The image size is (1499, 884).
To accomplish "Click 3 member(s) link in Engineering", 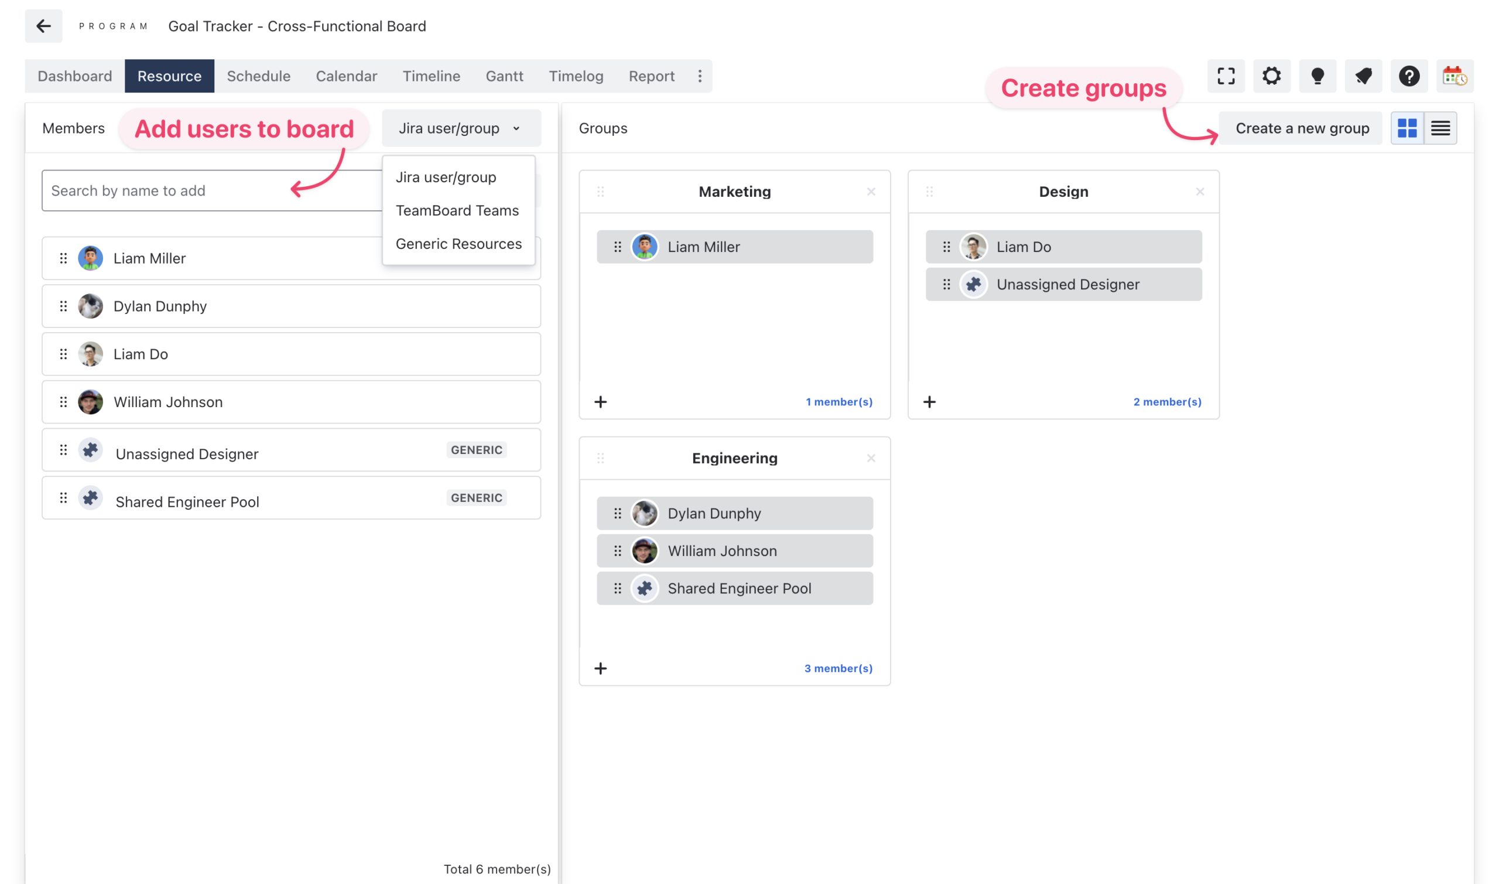I will pyautogui.click(x=838, y=668).
